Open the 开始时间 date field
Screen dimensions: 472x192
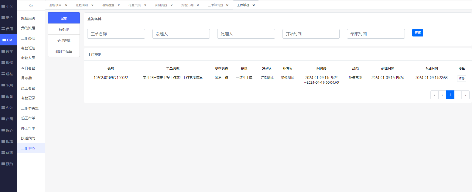click(x=311, y=34)
